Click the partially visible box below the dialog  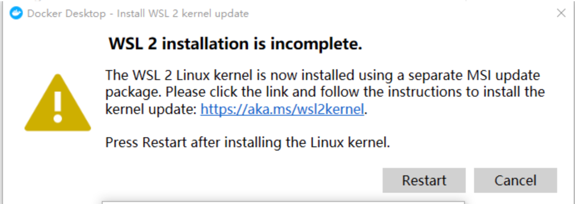pyautogui.click(x=283, y=202)
